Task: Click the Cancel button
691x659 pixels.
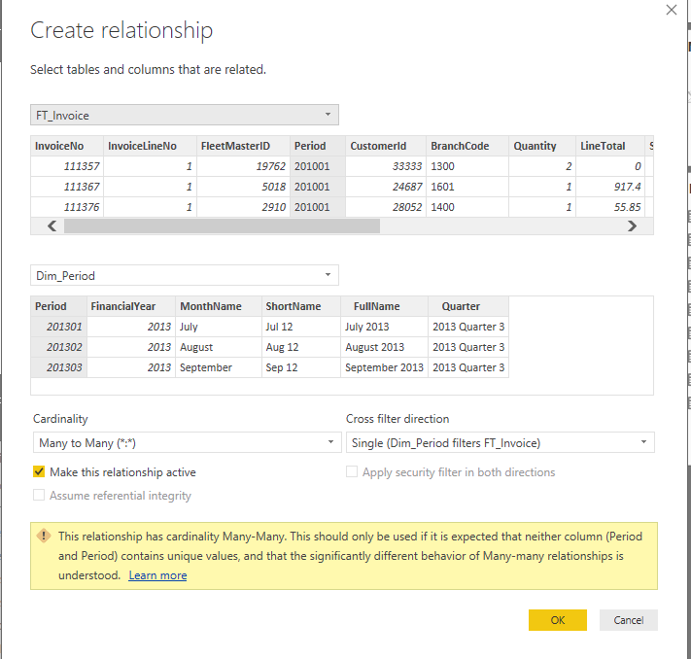Action: click(629, 620)
